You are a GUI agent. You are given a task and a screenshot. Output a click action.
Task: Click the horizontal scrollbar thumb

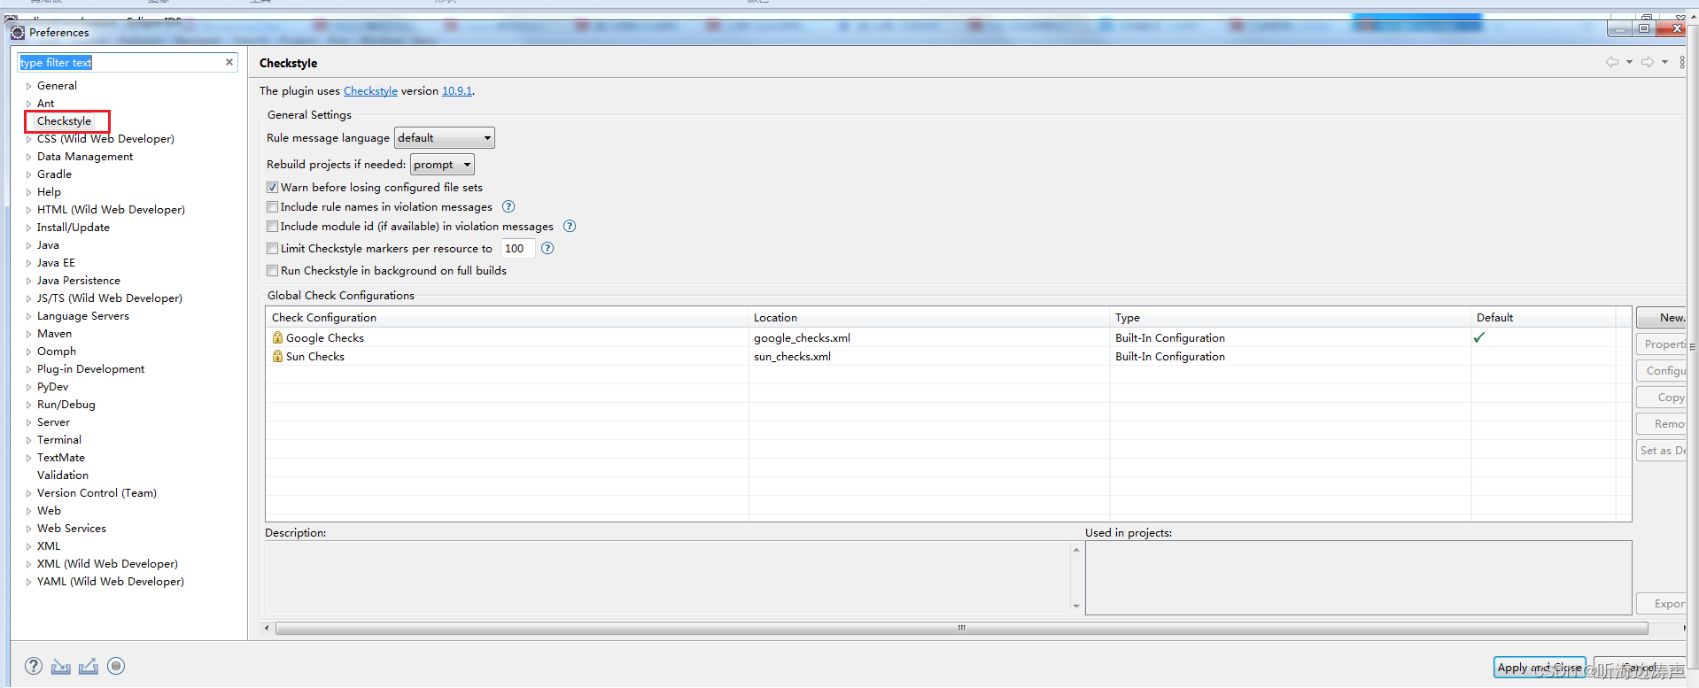pyautogui.click(x=961, y=628)
